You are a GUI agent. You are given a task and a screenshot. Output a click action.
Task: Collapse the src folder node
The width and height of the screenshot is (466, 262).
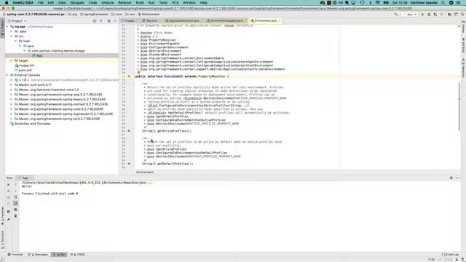pos(12,36)
